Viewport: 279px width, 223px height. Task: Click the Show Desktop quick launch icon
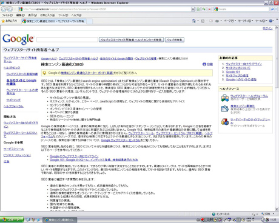tap(29, 220)
